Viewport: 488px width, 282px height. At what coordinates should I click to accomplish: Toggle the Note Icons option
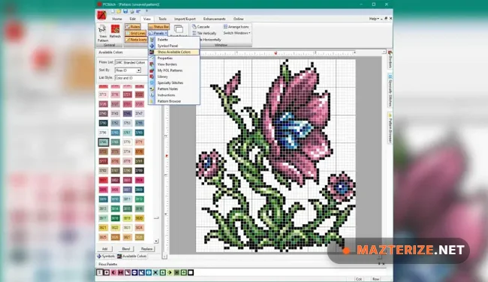(136, 40)
